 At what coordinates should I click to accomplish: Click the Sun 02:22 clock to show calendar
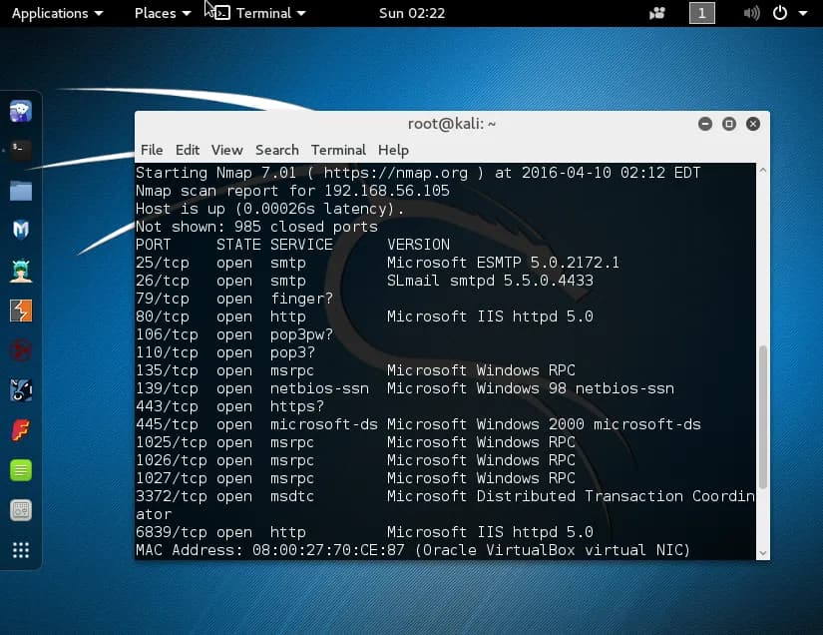coord(410,13)
